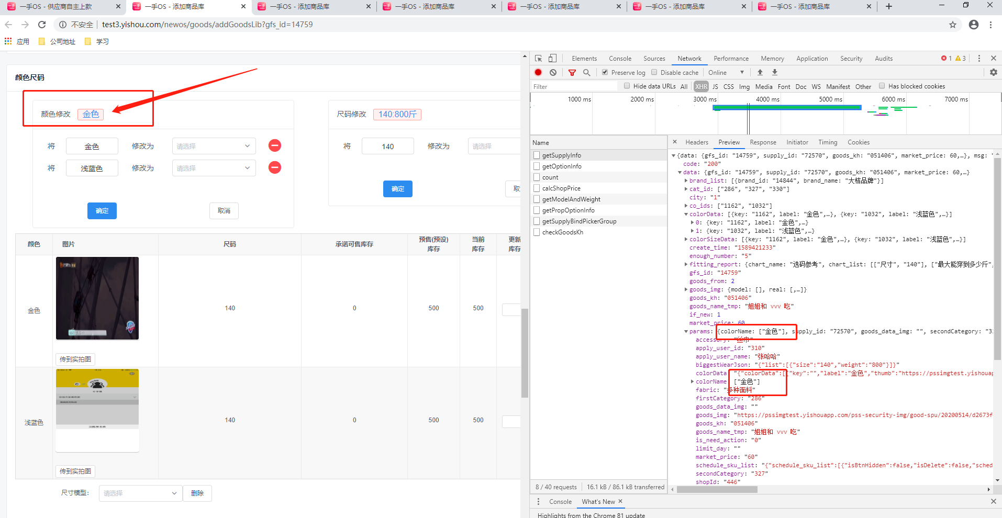Click the page vertical scrollbar thumb

pyautogui.click(x=525, y=353)
